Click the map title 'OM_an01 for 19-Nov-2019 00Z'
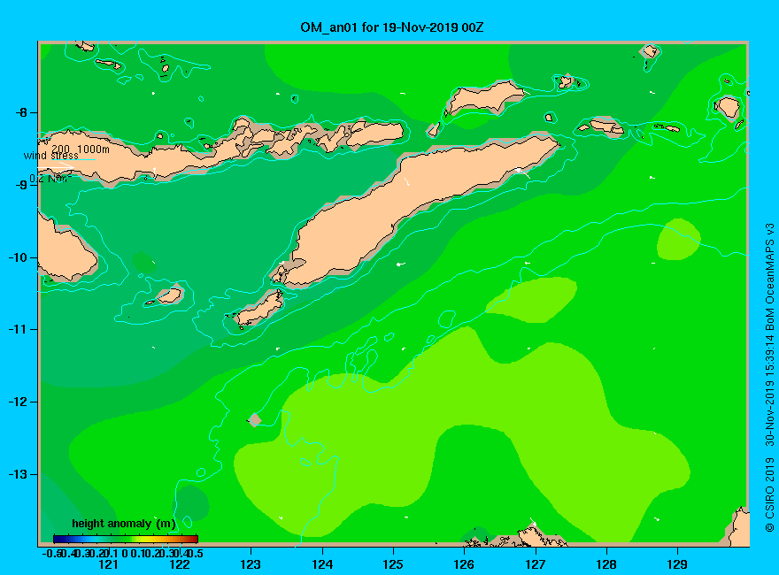This screenshot has width=779, height=575. (x=391, y=27)
